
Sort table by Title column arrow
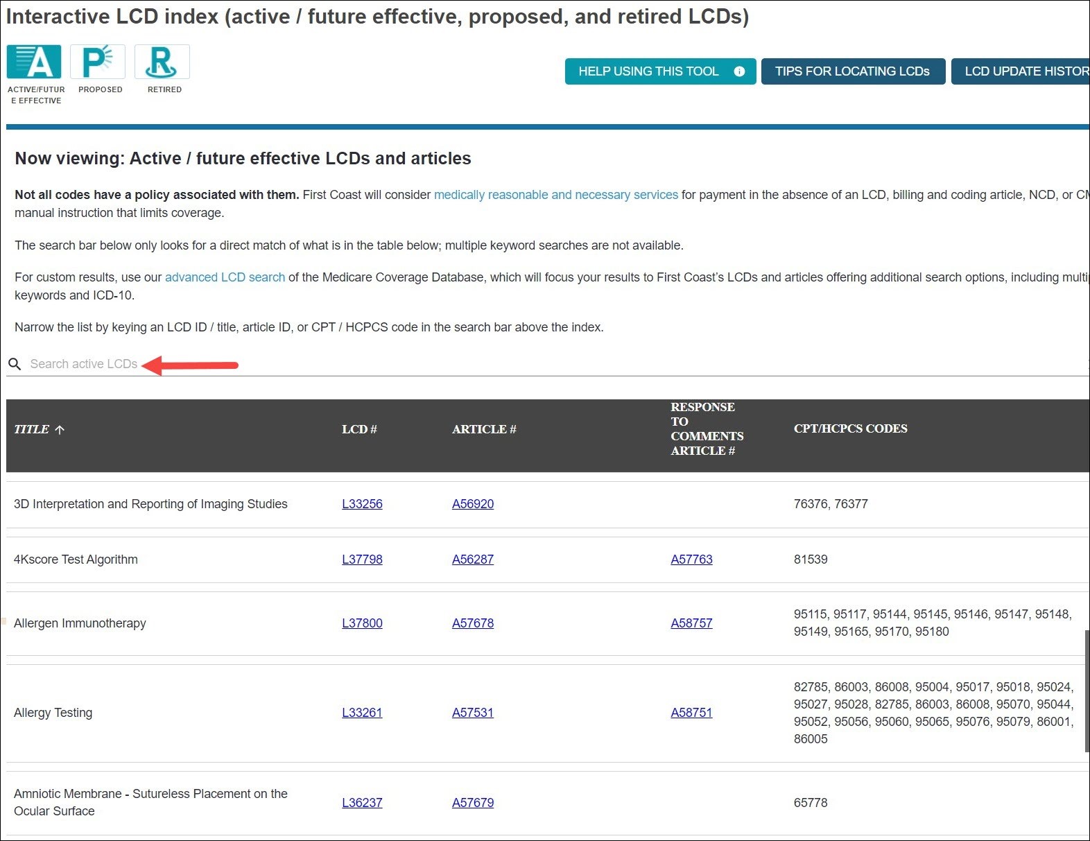coord(60,430)
